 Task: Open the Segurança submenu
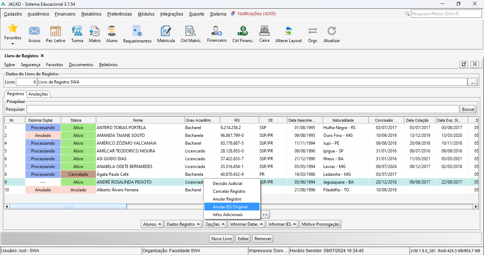click(30, 65)
